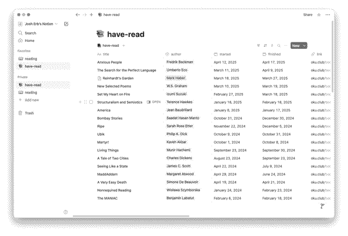Click the finished date December 30, 2024
This screenshot has width=348, height=236.
pyautogui.click(x=278, y=119)
